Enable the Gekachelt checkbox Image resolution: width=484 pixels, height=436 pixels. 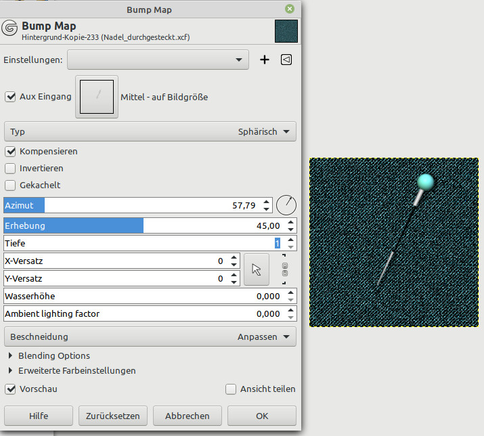pos(10,185)
